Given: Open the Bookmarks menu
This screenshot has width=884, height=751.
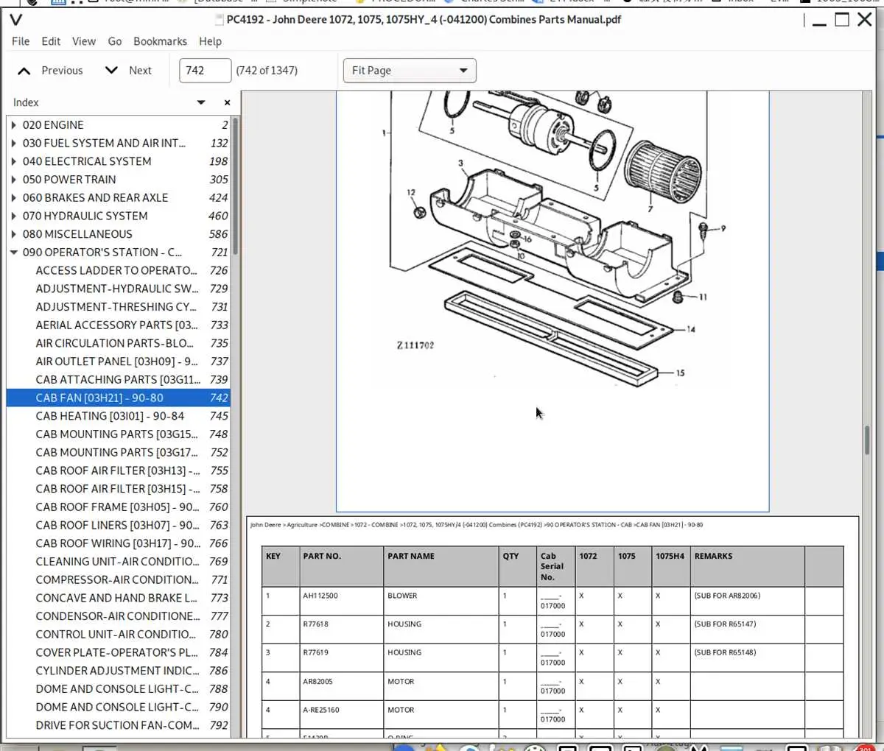Looking at the screenshot, I should coord(160,41).
